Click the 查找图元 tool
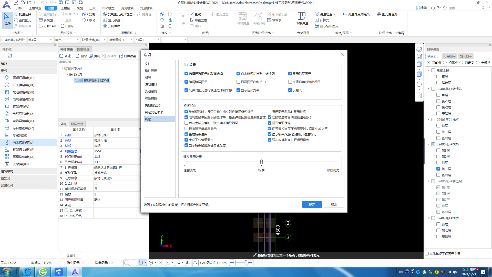The height and width of the screenshot is (277, 492). pyautogui.click(x=23, y=20)
